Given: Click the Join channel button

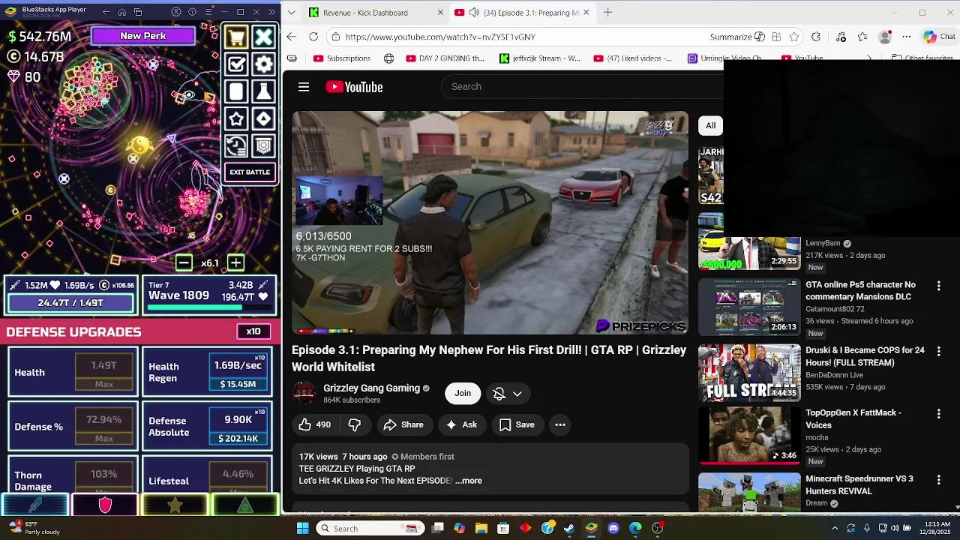Looking at the screenshot, I should pyautogui.click(x=463, y=393).
